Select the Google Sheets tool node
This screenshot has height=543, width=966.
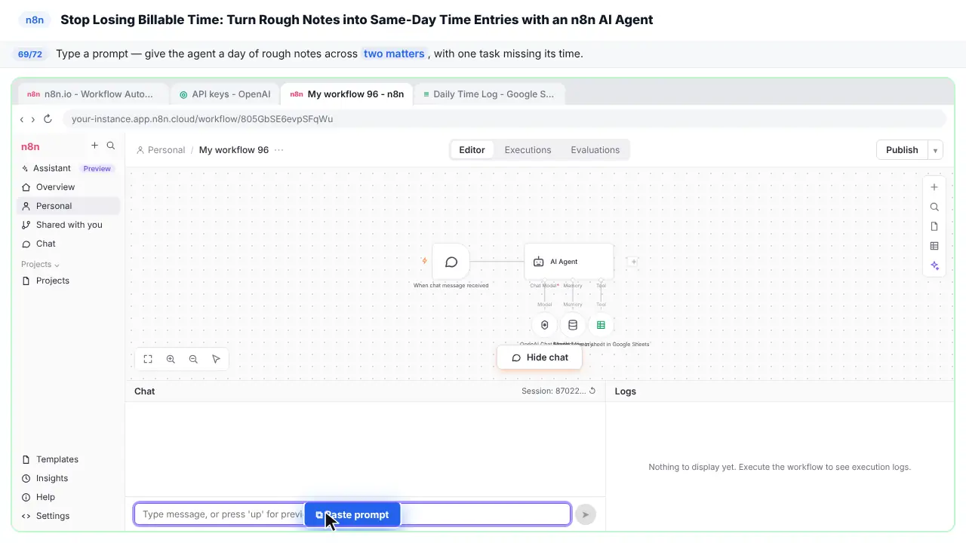(x=601, y=325)
